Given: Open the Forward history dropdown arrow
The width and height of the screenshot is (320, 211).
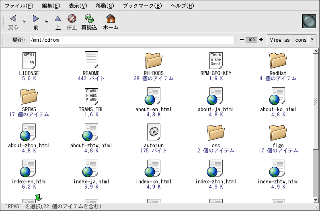Looking at the screenshot, I should coord(47,22).
